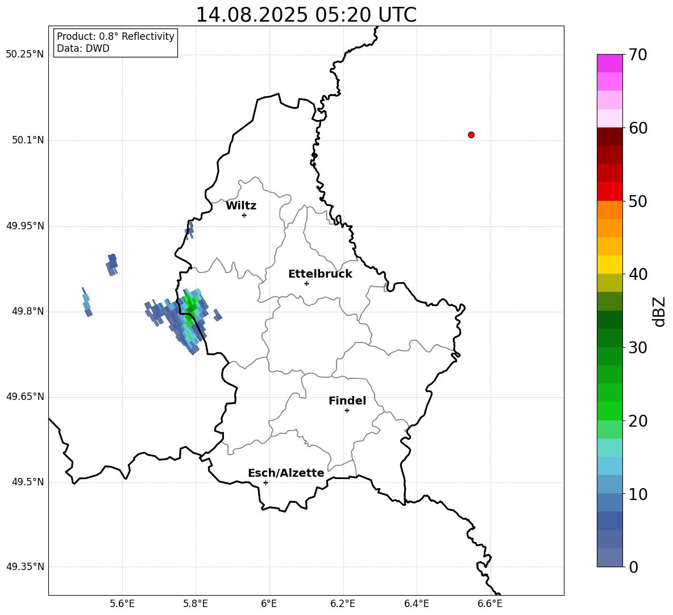The width and height of the screenshot is (673, 615).
Task: Click the 50 colorbar tick label
Action: (638, 201)
